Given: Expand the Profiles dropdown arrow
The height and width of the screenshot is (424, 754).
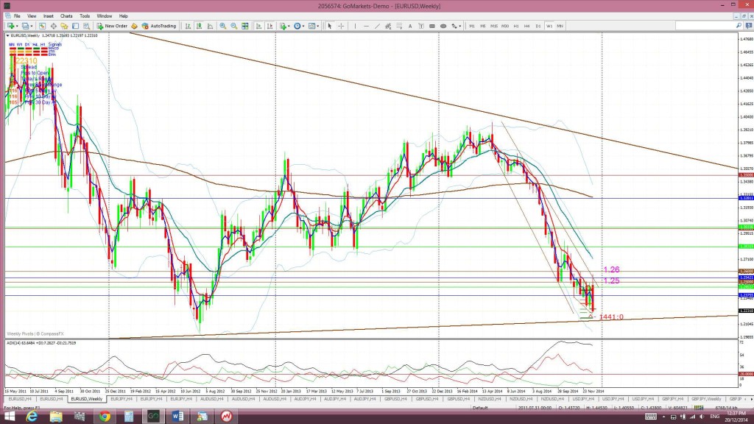Looking at the screenshot, I should click(32, 26).
